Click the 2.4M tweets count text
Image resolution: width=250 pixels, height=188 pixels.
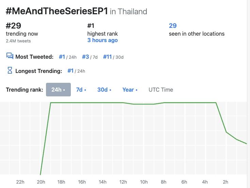point(18,41)
